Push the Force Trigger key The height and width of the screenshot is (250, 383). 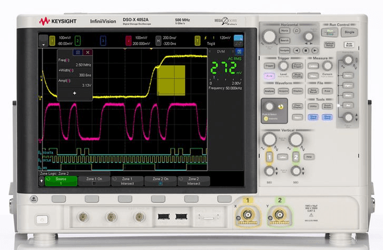point(297,66)
